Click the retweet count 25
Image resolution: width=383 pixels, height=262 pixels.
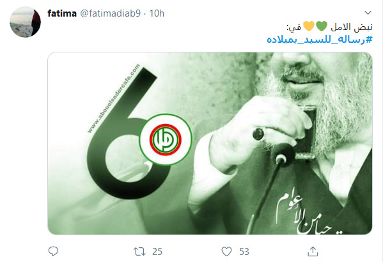[157, 252]
